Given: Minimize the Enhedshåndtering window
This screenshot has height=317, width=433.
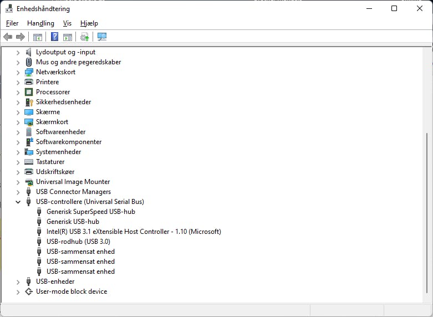Looking at the screenshot, I should (x=369, y=8).
